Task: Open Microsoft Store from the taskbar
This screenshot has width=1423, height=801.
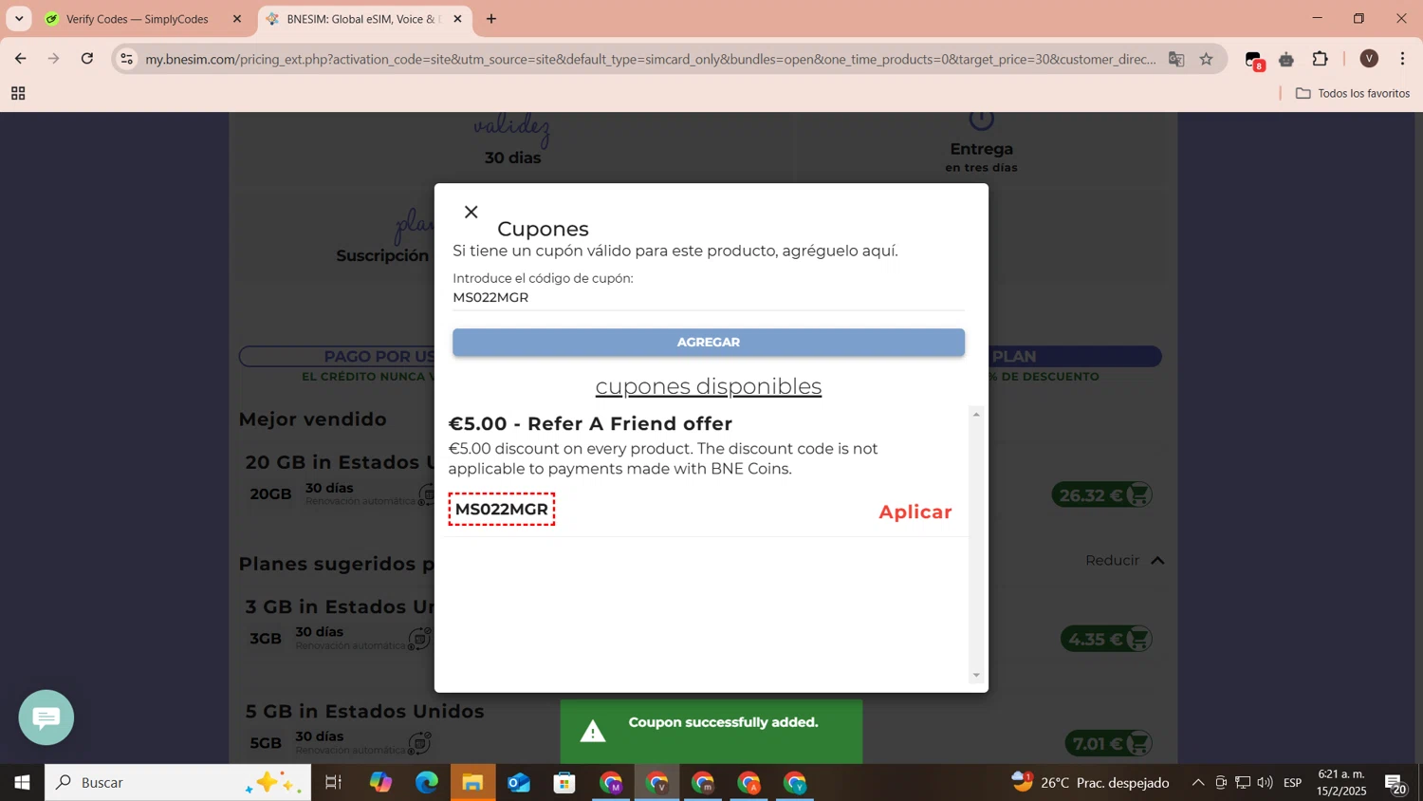Action: pos(564,783)
